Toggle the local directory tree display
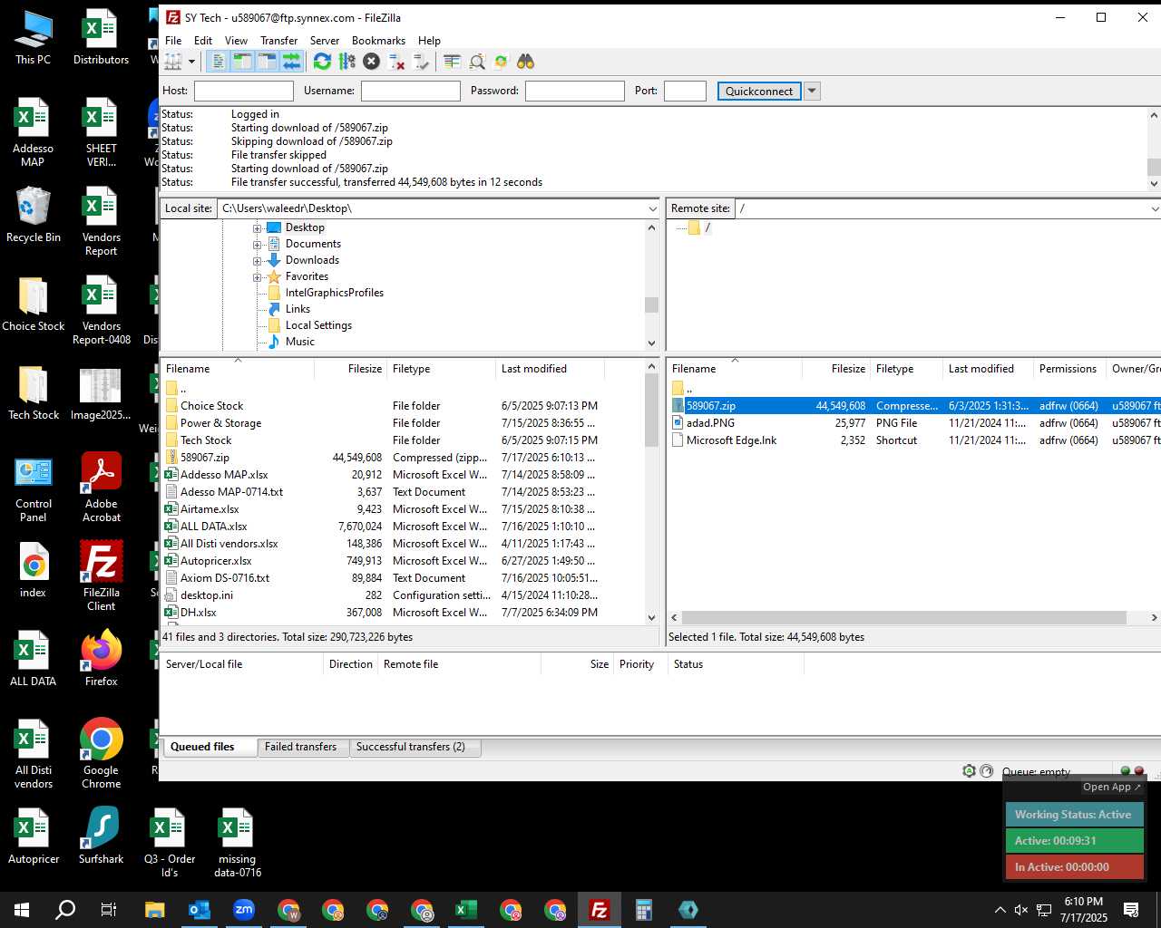This screenshot has width=1161, height=928. (x=242, y=62)
